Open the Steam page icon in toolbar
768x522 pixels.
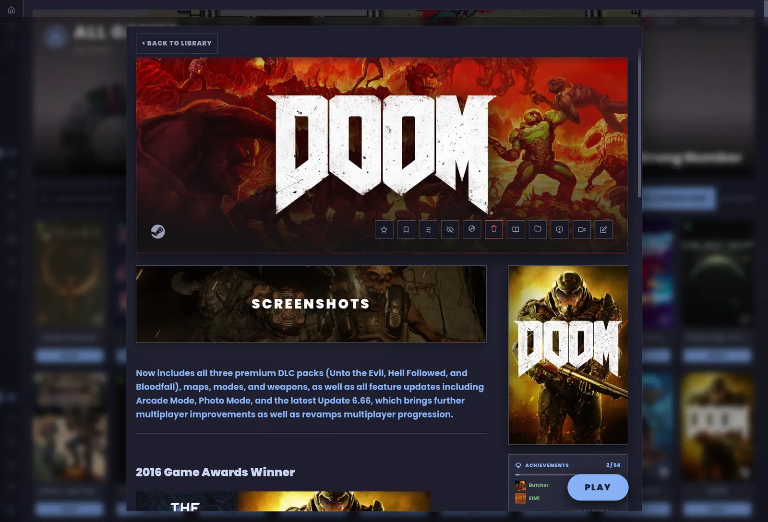472,229
